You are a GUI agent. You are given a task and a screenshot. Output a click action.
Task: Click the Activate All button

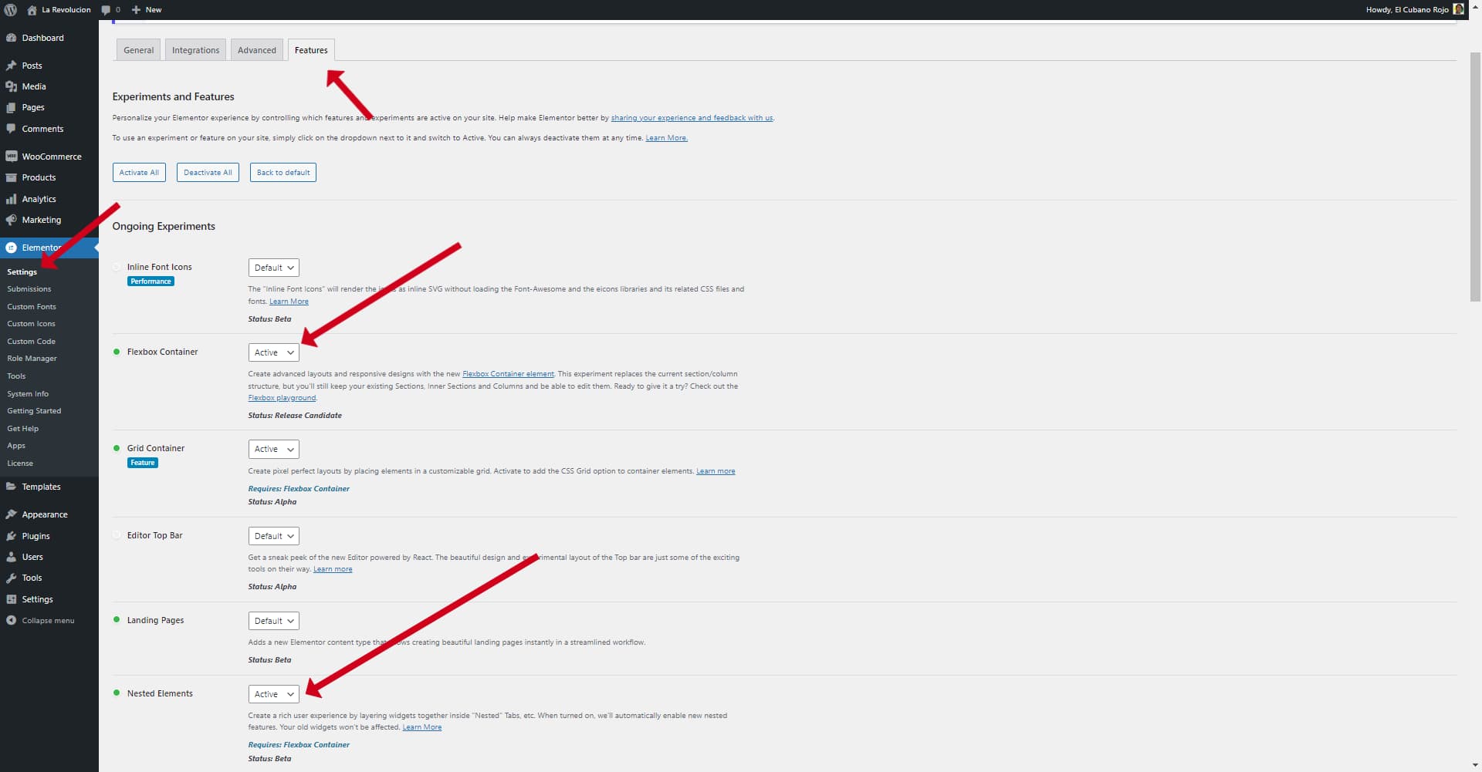pyautogui.click(x=139, y=173)
